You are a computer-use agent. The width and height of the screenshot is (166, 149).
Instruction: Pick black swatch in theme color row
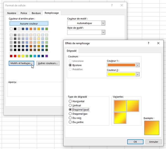pos(15,29)
